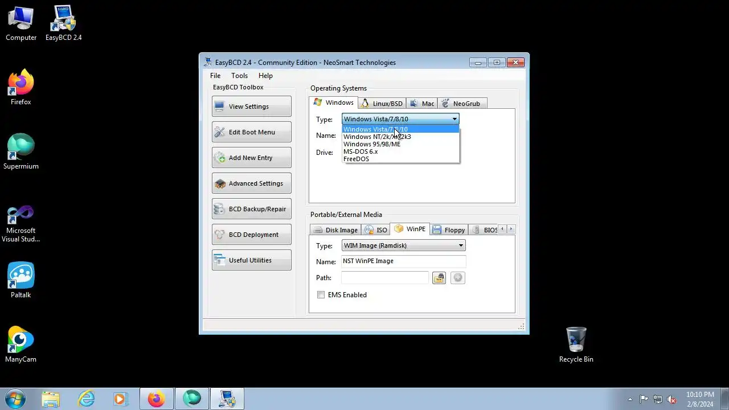This screenshot has width=729, height=410.
Task: Open the Computer desktop icon
Action: [21, 23]
